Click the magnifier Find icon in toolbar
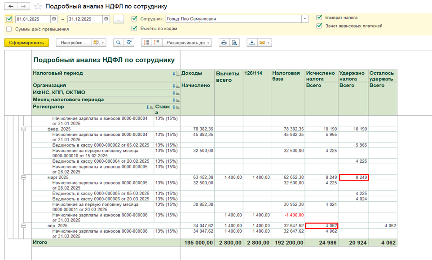This screenshot has width=432, height=260. [x=119, y=43]
